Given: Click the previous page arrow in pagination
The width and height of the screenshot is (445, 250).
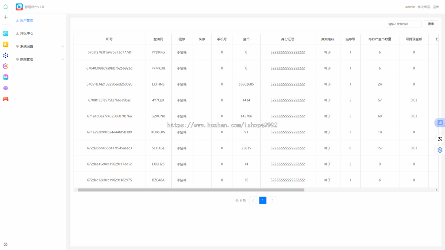Looking at the screenshot, I should [253, 200].
